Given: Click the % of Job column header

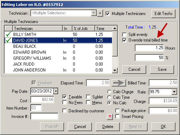Looking at the screenshot, I should pyautogui.click(x=84, y=29).
